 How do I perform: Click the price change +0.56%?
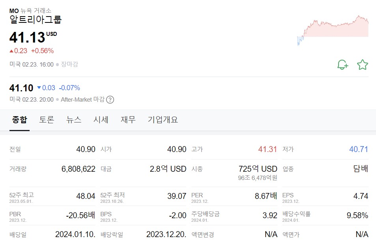(x=43, y=51)
